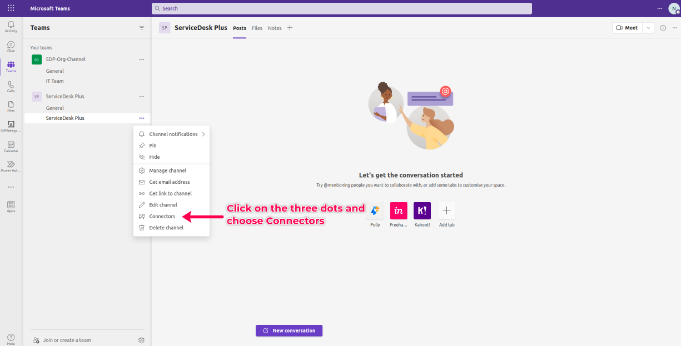The width and height of the screenshot is (681, 346).
Task: Select Get link to channel entry
Action: click(x=171, y=193)
